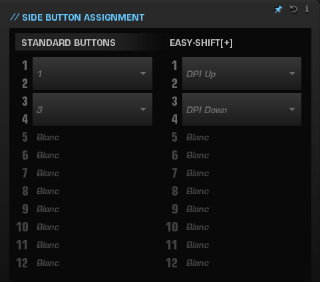Click Easy-Shift button 12 Blanc entry
This screenshot has width=320, height=282.
pos(198,263)
